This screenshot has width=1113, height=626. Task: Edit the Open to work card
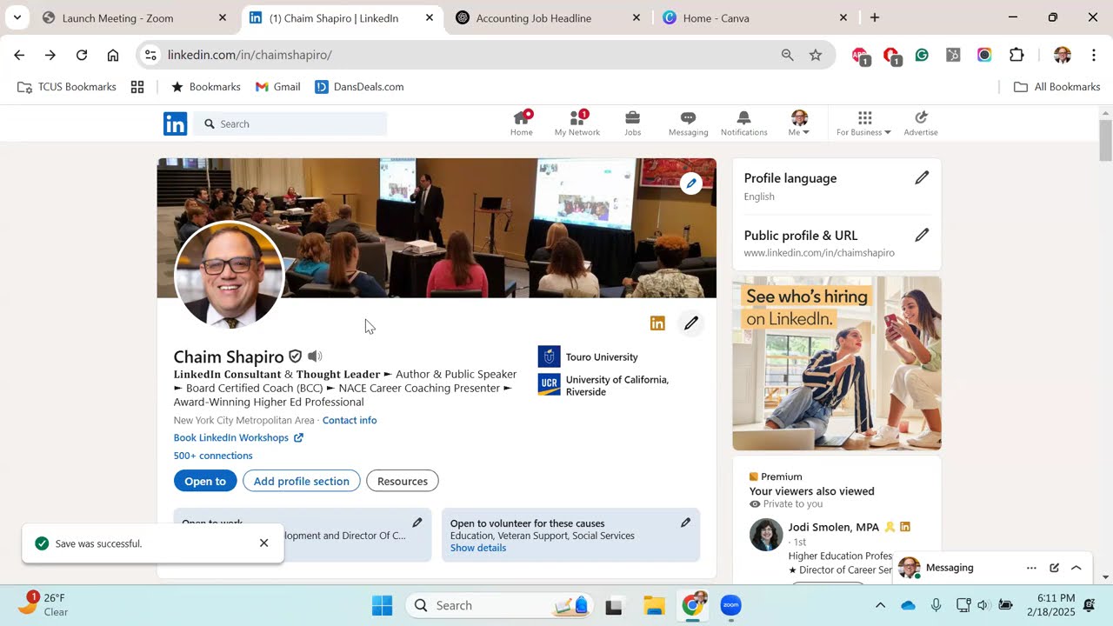point(417,523)
